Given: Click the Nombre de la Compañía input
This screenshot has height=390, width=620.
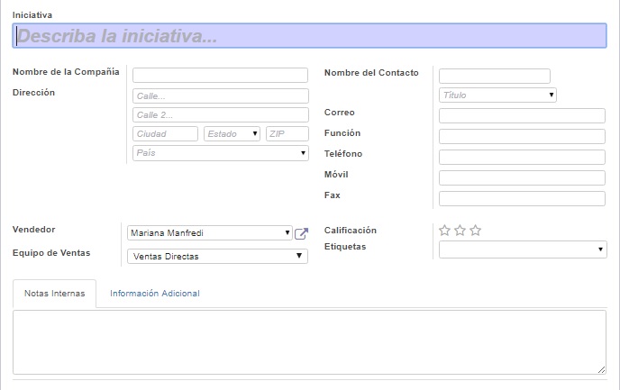Looking at the screenshot, I should (x=220, y=75).
